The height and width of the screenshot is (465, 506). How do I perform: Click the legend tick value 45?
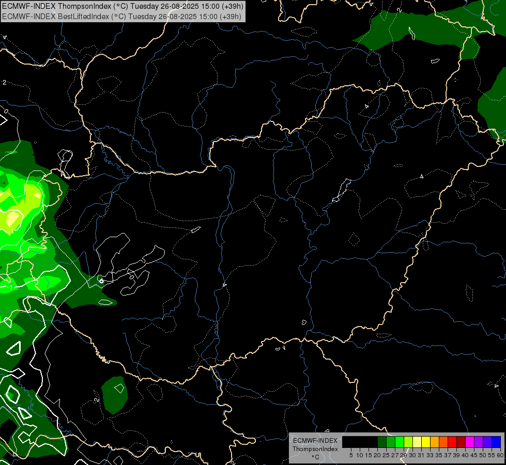[474, 455]
